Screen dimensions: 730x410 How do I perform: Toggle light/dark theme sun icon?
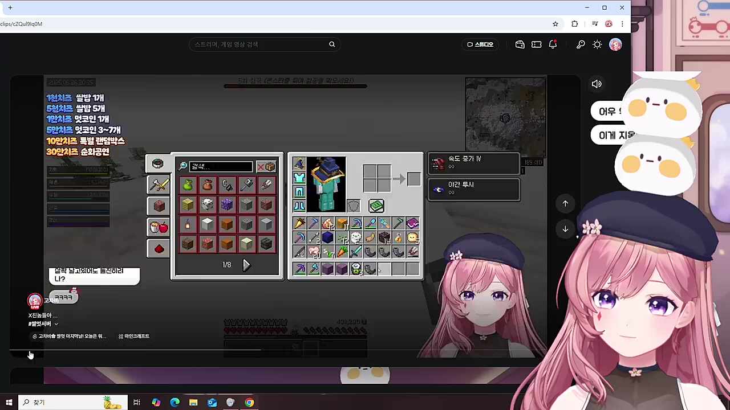point(597,44)
